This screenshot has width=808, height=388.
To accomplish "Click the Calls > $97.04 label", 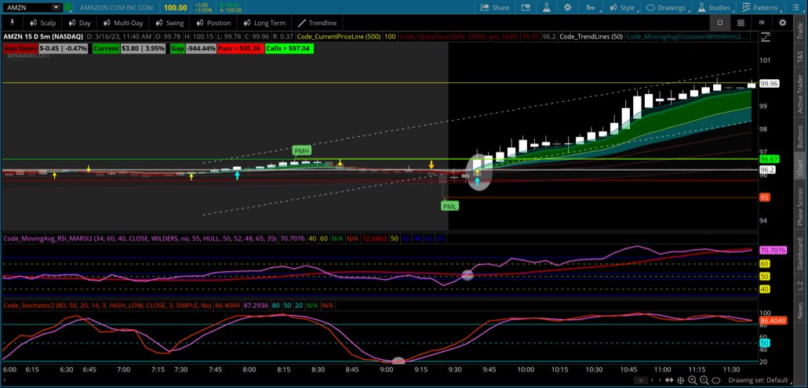I will click(x=289, y=48).
